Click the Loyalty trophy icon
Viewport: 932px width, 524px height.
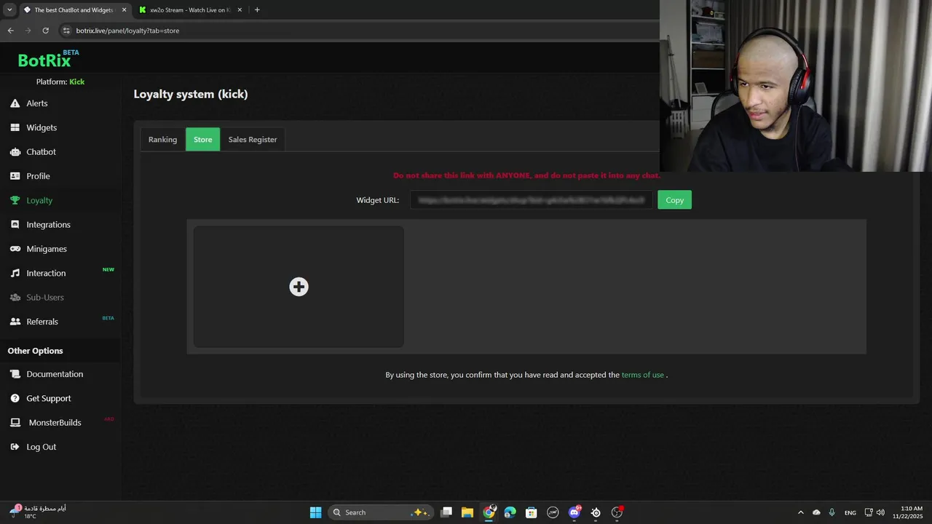[x=15, y=200]
